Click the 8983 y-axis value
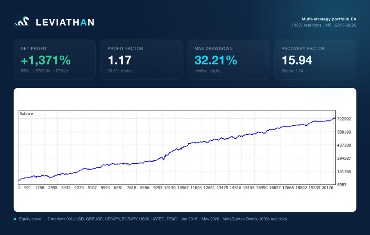 342,184
